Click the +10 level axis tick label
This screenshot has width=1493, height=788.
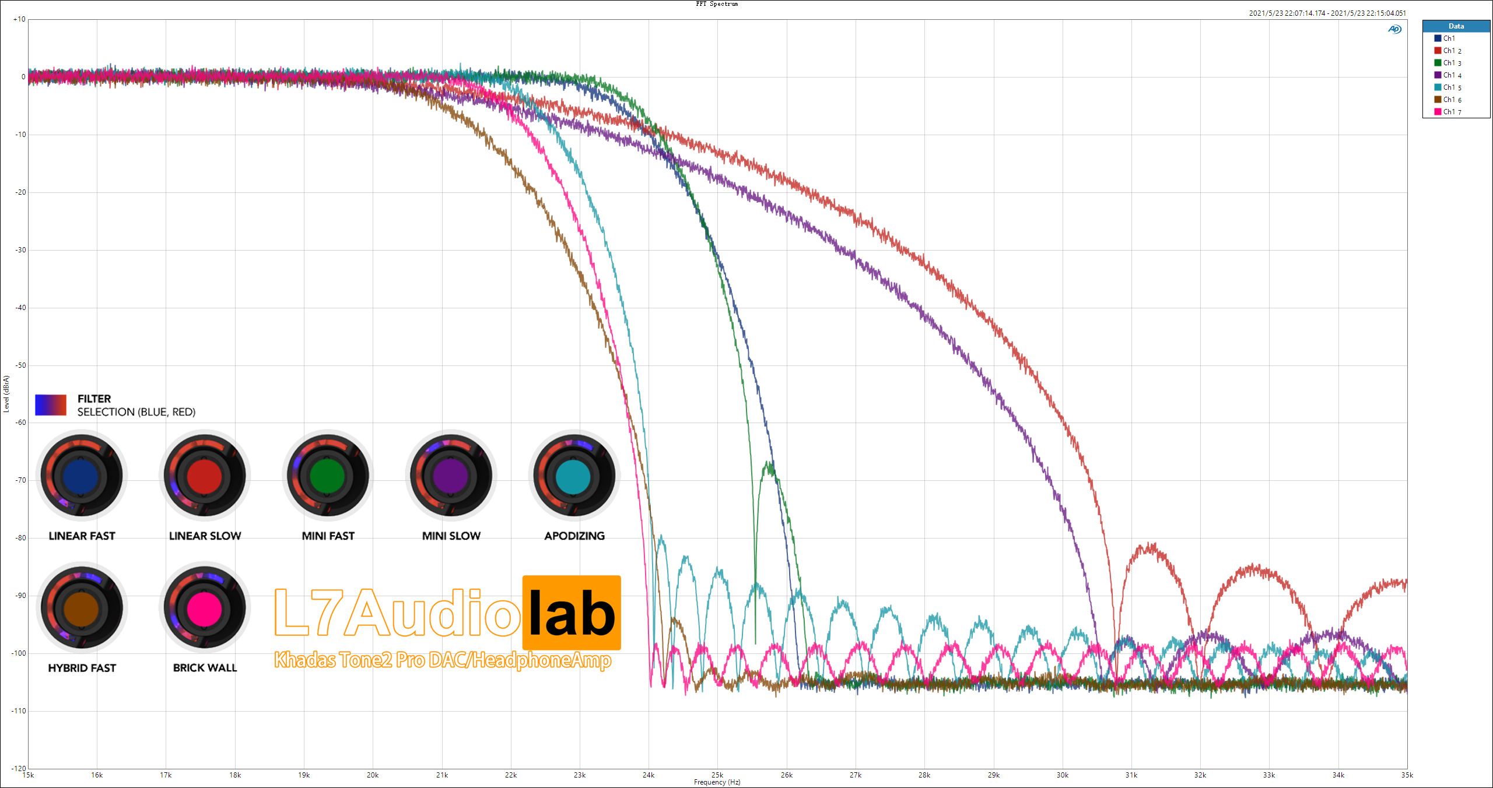click(x=19, y=19)
